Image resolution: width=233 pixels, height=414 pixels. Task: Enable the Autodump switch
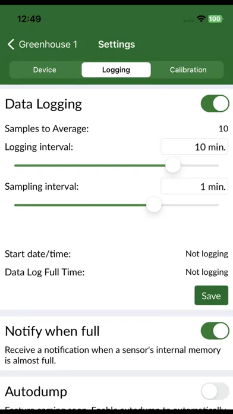[x=215, y=391]
